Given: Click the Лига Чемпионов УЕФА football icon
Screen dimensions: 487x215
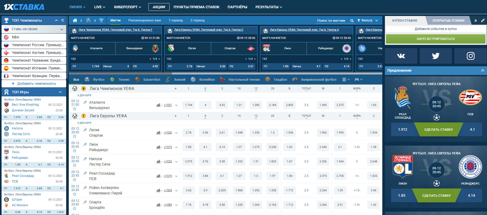Looking at the screenshot, I should [x=75, y=88].
